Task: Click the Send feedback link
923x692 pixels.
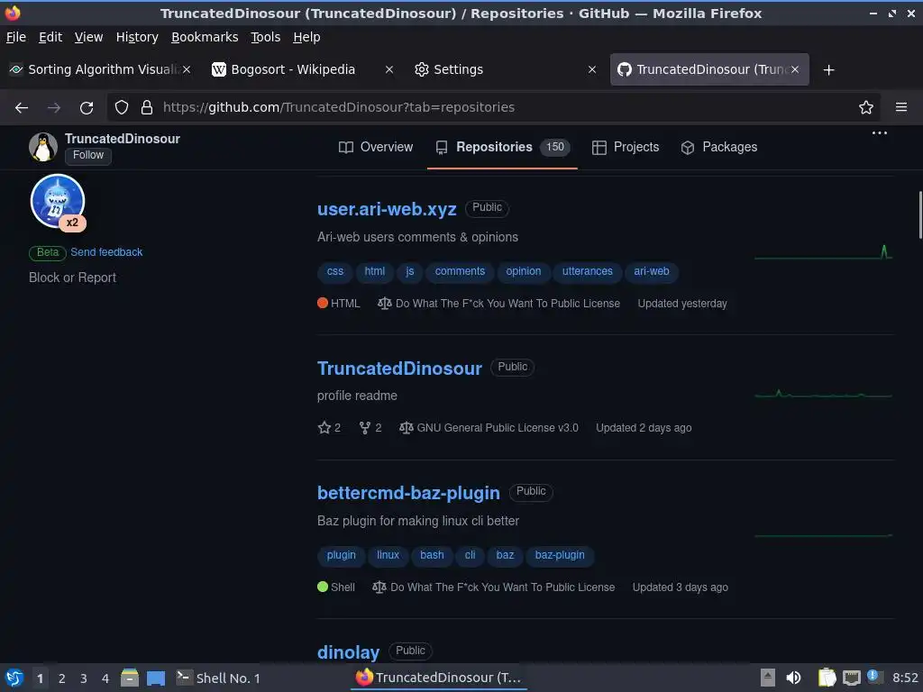Action: point(106,252)
